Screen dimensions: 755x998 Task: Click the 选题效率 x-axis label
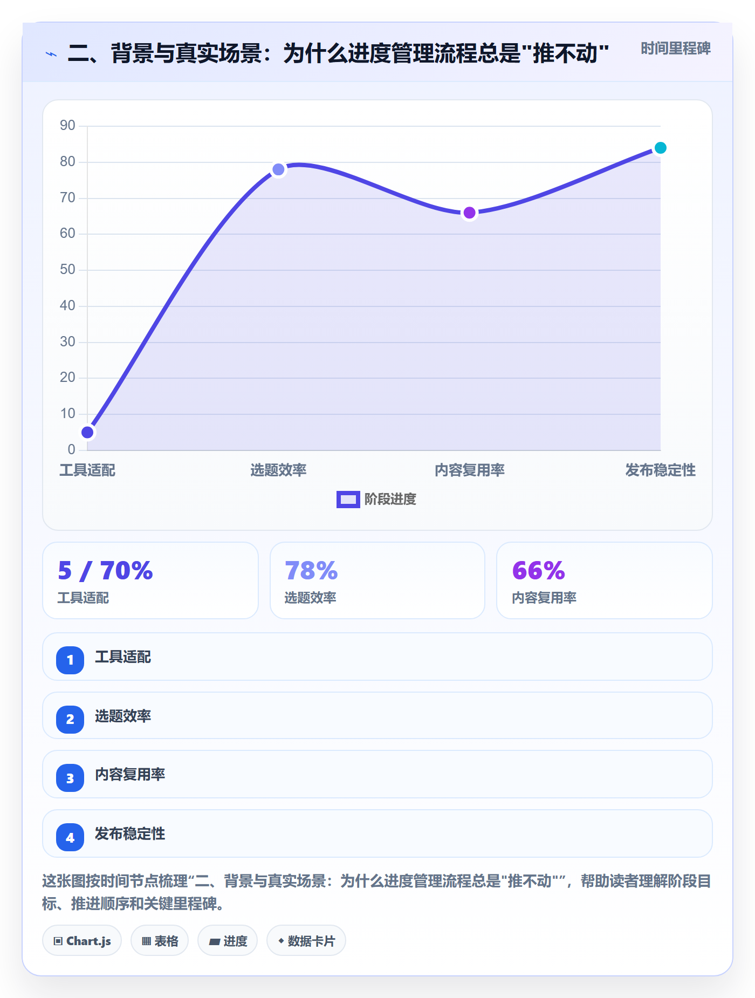tap(278, 470)
